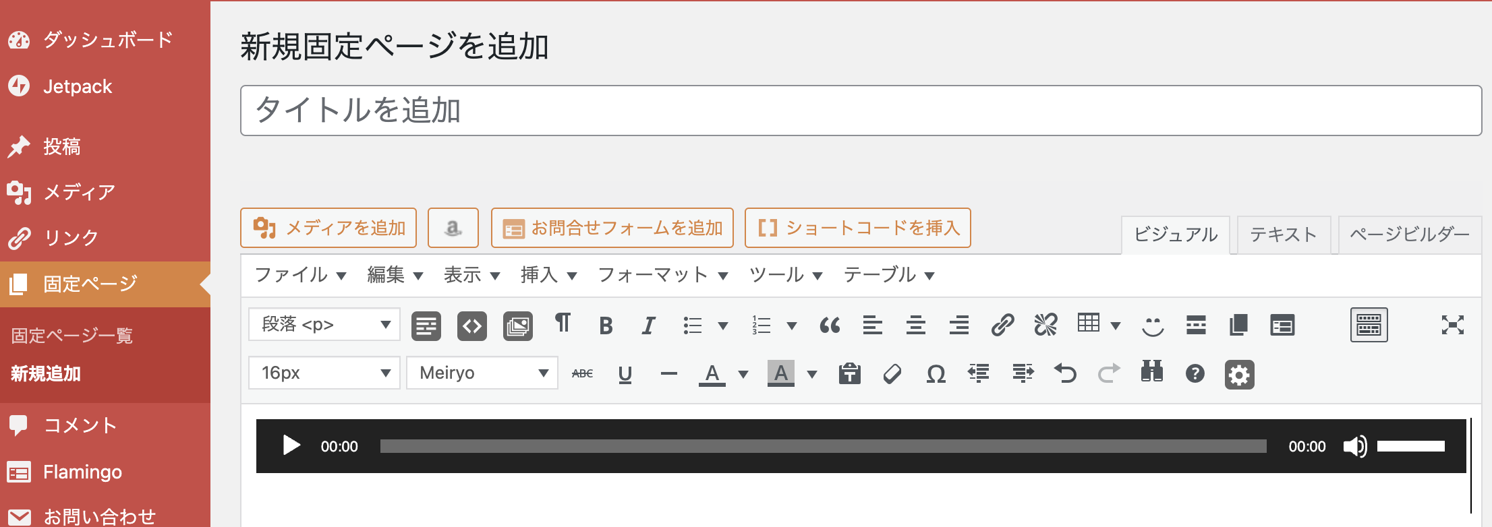Click the Italic formatting icon
The image size is (1492, 527).
click(648, 326)
